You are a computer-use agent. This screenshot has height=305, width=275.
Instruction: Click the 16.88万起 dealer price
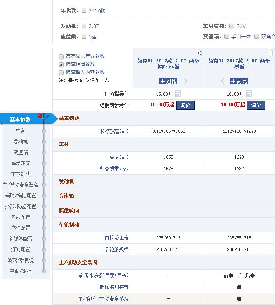[x=233, y=105]
